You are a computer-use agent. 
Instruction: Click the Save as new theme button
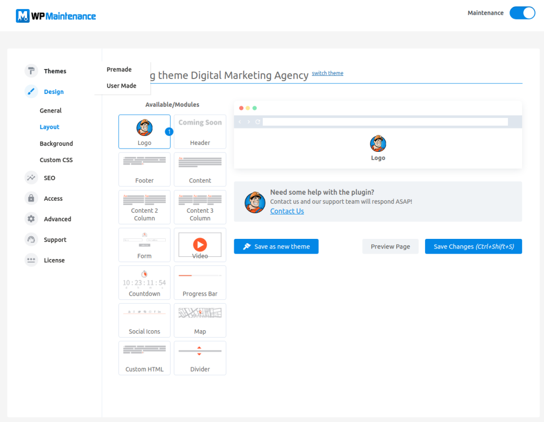[x=276, y=246]
